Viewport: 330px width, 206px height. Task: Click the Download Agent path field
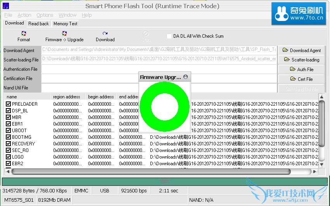[159, 50]
